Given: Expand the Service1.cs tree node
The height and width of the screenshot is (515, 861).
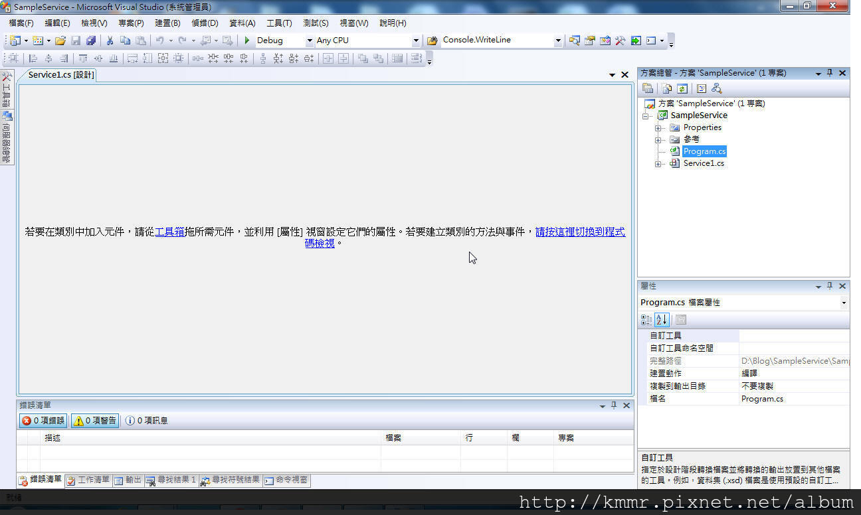Looking at the screenshot, I should pos(658,163).
